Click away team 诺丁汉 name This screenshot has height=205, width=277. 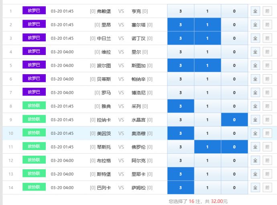click(138, 39)
